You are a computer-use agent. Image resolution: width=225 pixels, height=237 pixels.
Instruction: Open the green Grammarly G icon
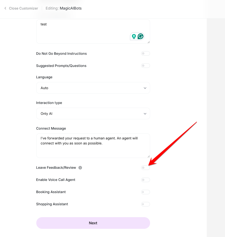(141, 36)
